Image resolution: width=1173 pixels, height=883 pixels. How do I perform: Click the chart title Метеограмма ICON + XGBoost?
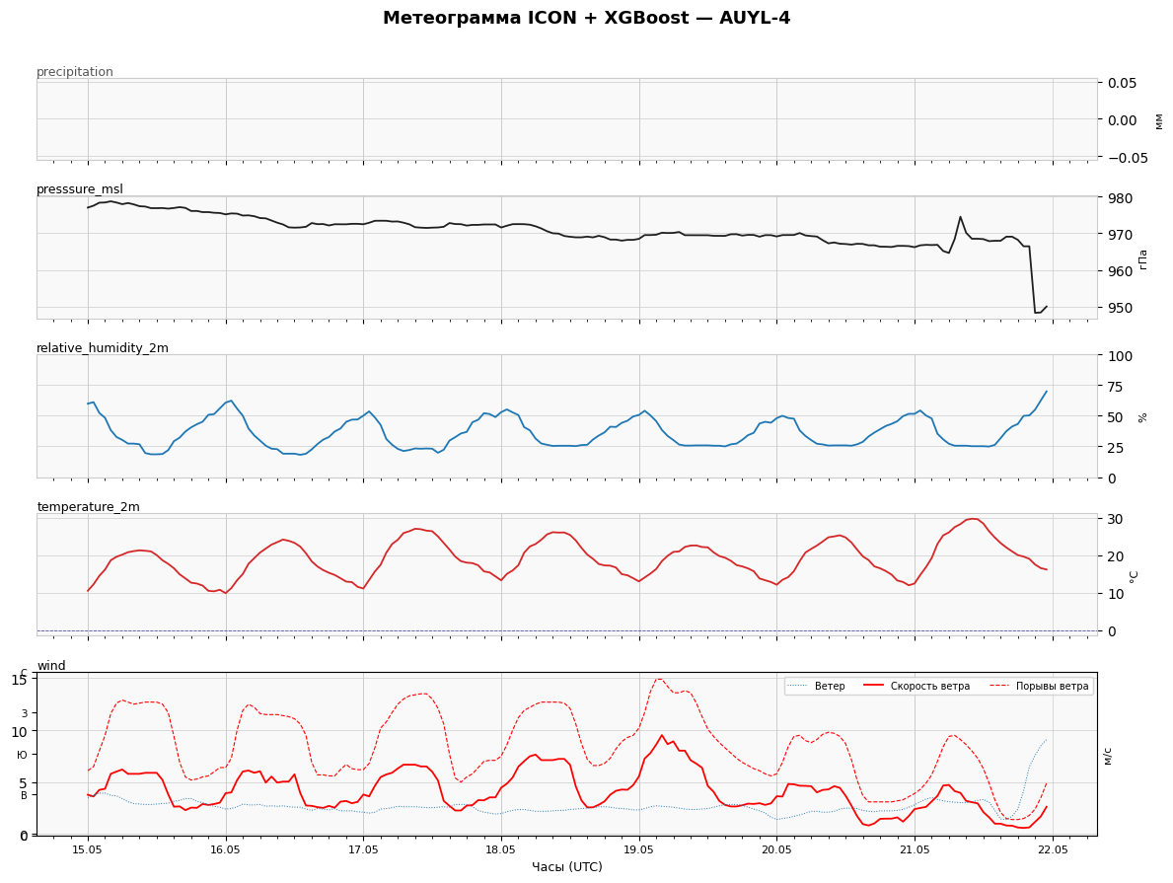coord(536,18)
